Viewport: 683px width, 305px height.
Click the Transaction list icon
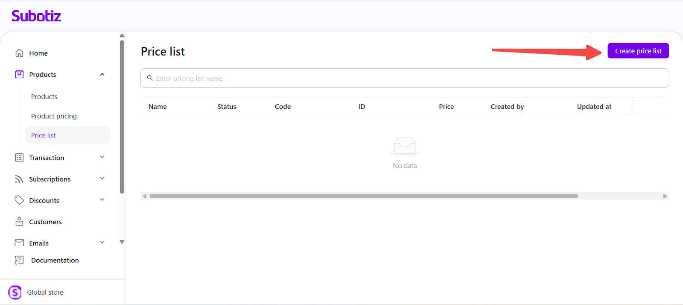tap(19, 158)
